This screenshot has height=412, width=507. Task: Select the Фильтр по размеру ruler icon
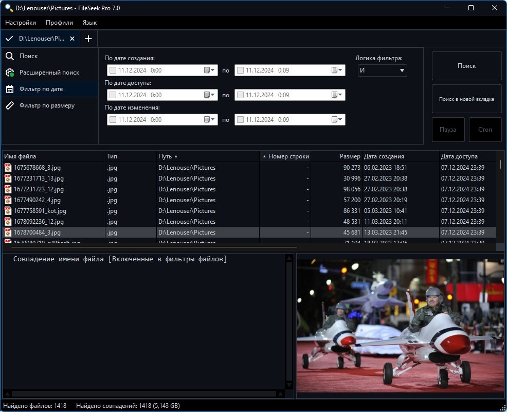[10, 105]
